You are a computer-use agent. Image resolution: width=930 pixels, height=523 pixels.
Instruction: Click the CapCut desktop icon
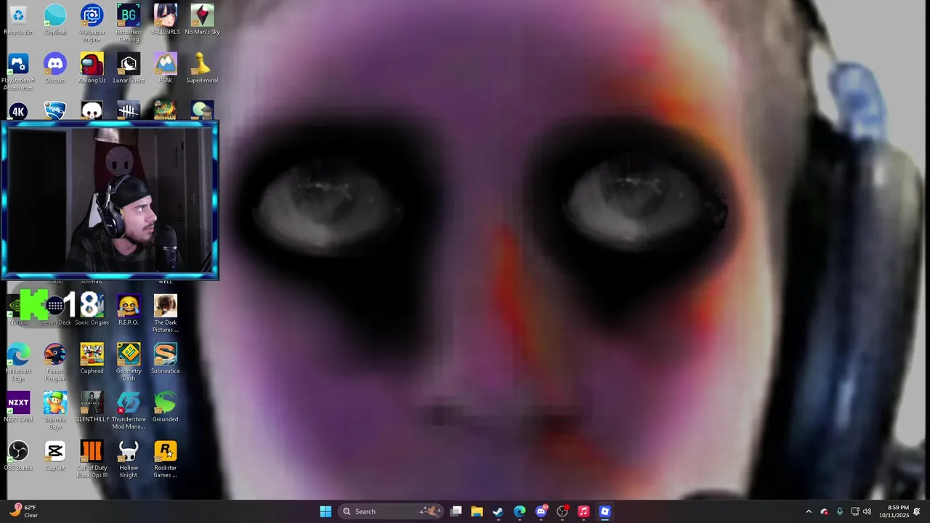click(x=55, y=456)
